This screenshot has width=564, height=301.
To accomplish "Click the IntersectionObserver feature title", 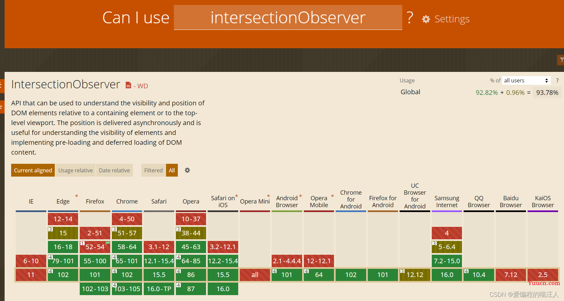I will (66, 84).
